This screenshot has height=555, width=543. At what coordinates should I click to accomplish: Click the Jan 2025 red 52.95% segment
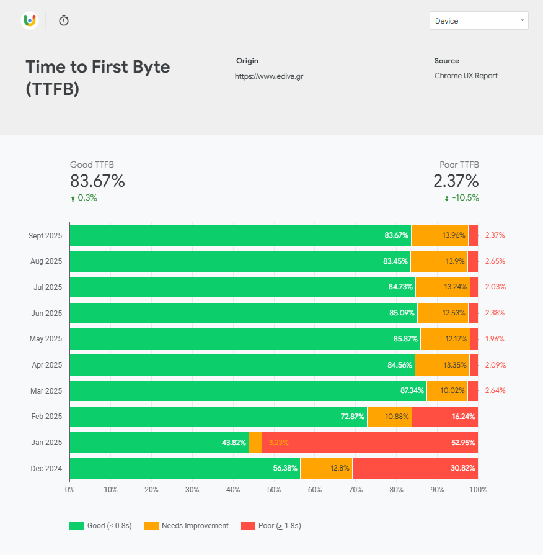[371, 443]
